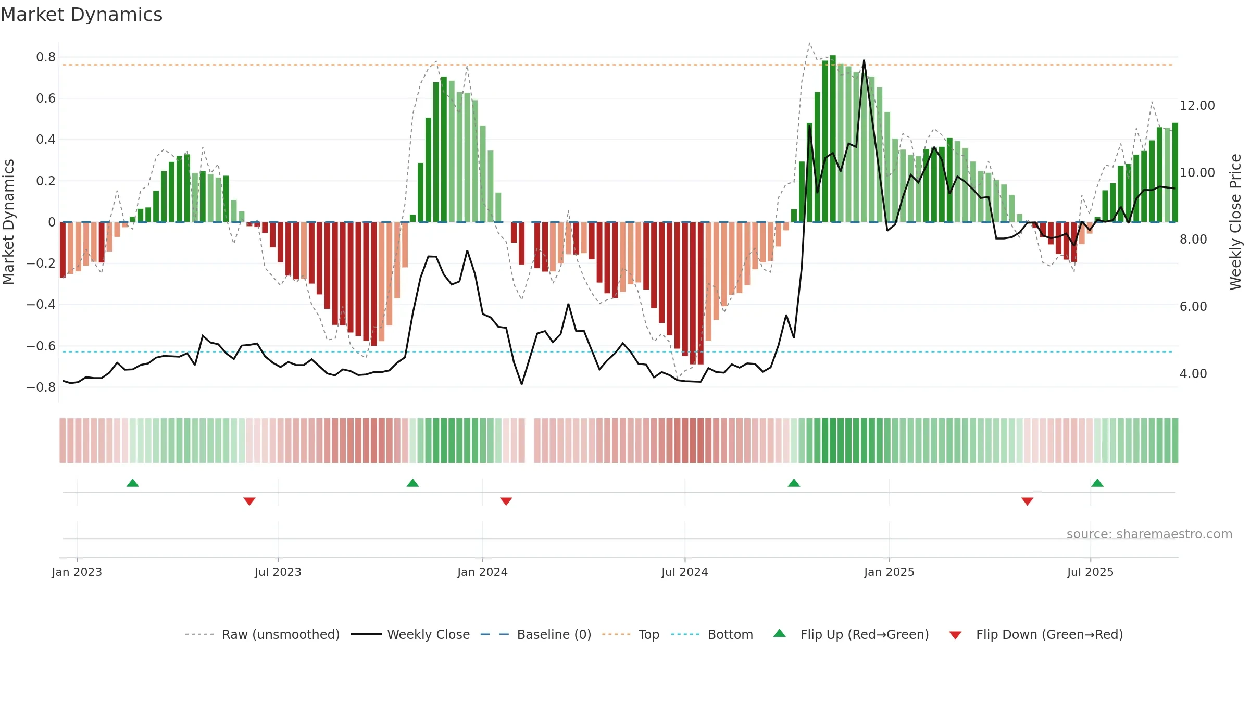
Task: Click the 0.2 tick on left axis
Action: 46,181
